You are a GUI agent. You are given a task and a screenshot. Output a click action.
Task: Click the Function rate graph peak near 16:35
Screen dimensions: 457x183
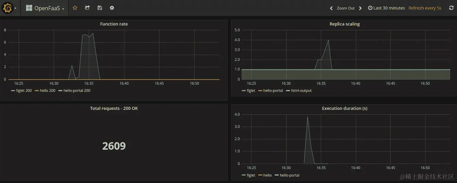93,34
